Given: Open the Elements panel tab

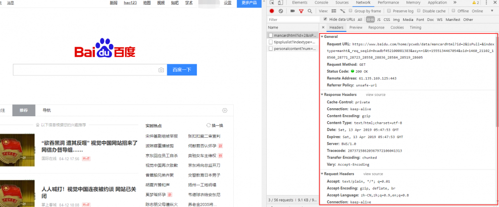Looking at the screenshot, I should (300, 2).
